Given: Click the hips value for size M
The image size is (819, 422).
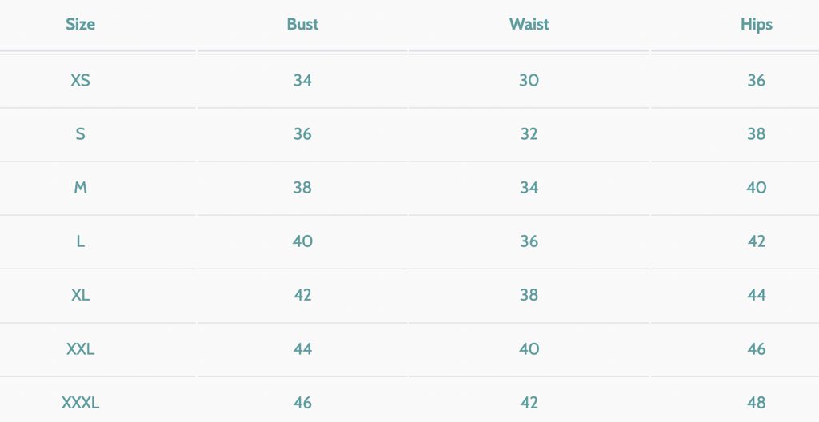Looking at the screenshot, I should [756, 188].
